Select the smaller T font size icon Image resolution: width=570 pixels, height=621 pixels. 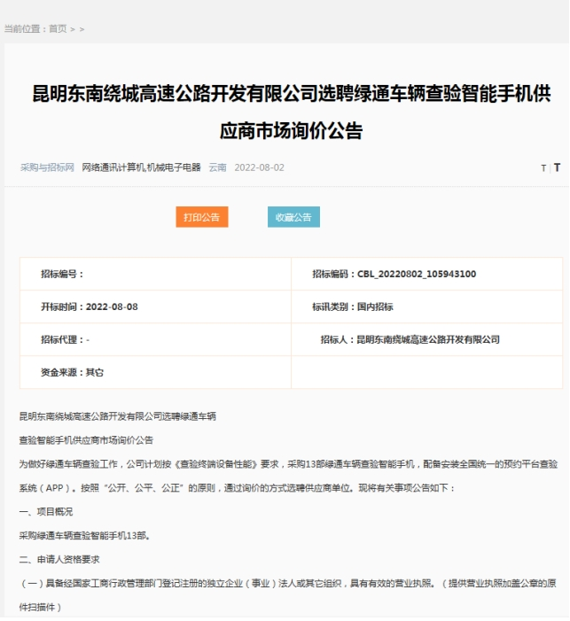543,168
